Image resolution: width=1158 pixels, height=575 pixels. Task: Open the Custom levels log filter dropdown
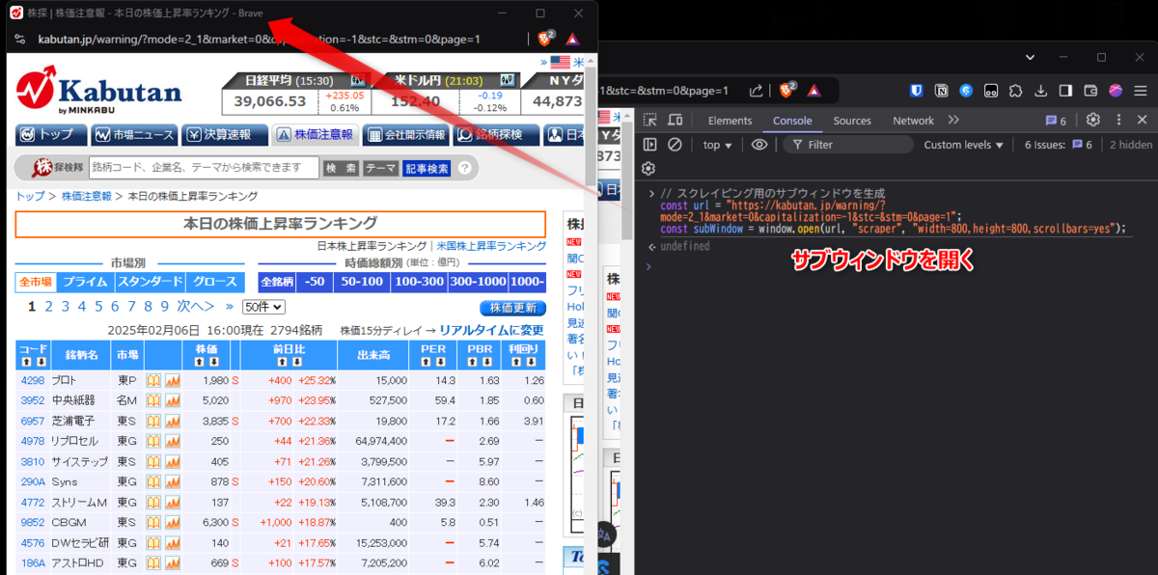pos(964,145)
